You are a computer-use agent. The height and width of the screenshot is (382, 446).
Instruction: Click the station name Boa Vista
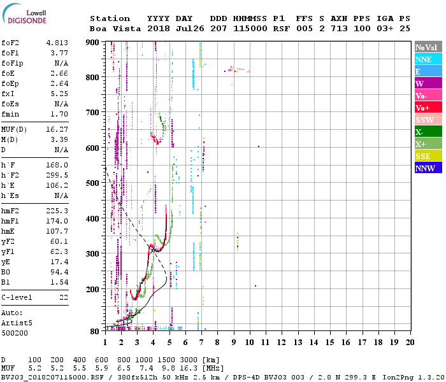(x=115, y=29)
